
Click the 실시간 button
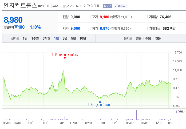pos(107,6)
